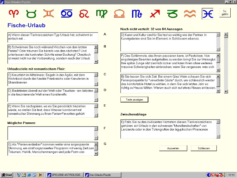Click the "Schliessen" button
Viewport: 237px width, 178px height.
(x=204, y=148)
